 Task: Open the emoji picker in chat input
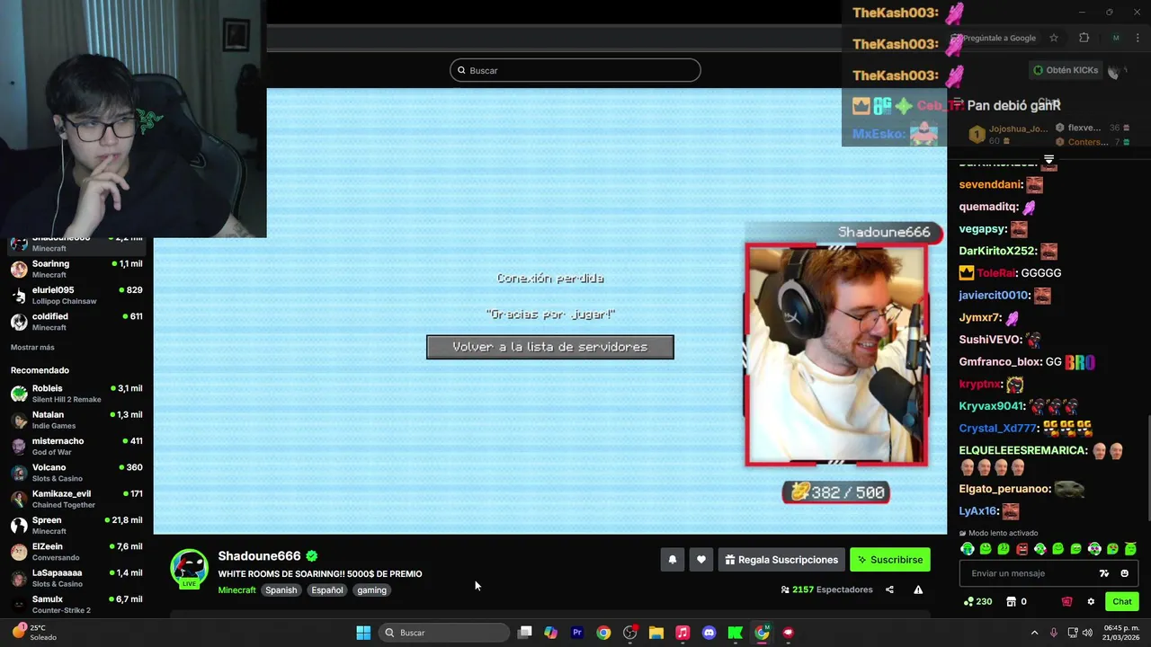click(1124, 573)
